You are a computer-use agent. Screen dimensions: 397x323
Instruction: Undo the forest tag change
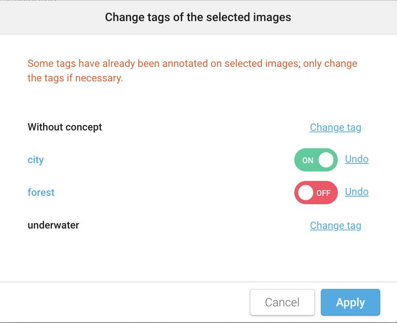coord(357,192)
